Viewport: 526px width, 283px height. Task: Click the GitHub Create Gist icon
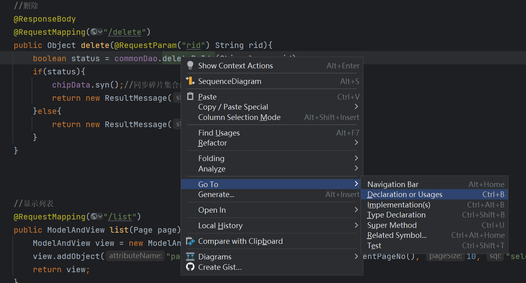[x=190, y=267]
